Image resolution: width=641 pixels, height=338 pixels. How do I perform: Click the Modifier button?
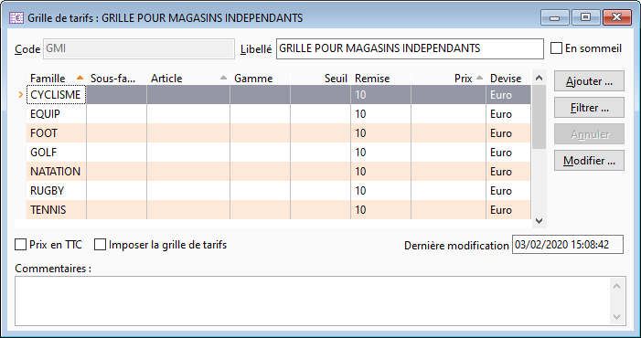point(589,161)
